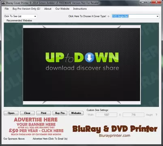Click the Advertise Here sponsor banner

tap(36, 127)
